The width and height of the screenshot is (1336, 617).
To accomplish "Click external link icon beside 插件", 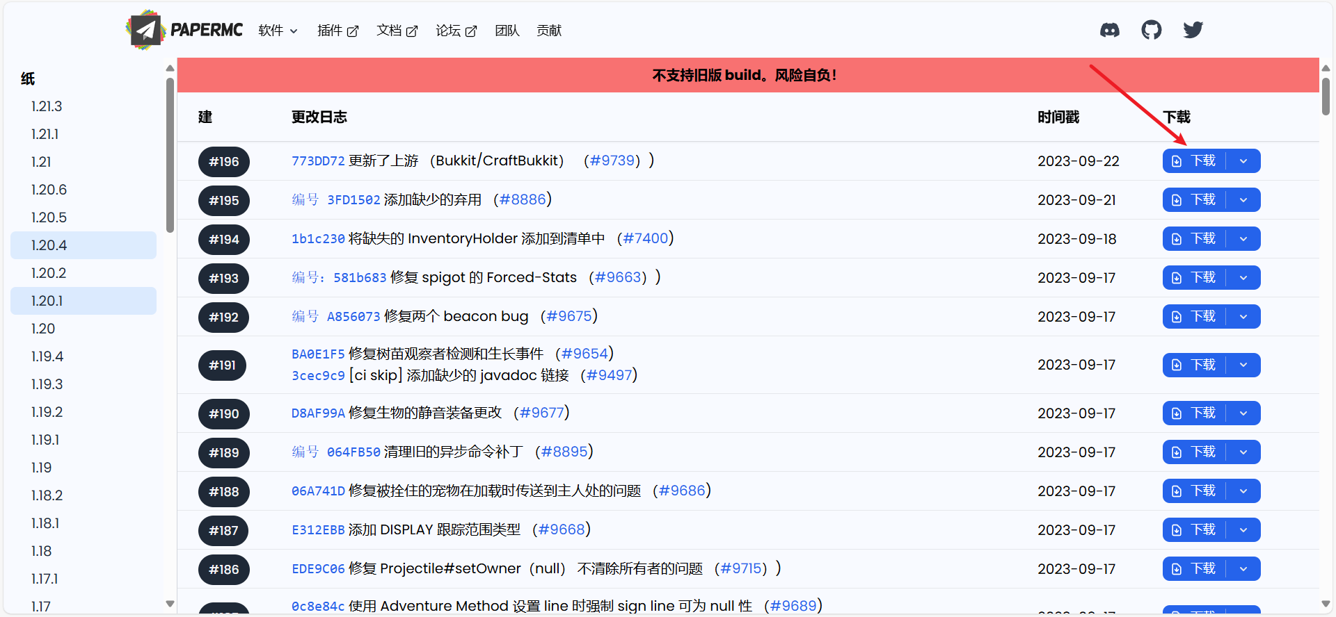I will coord(353,31).
